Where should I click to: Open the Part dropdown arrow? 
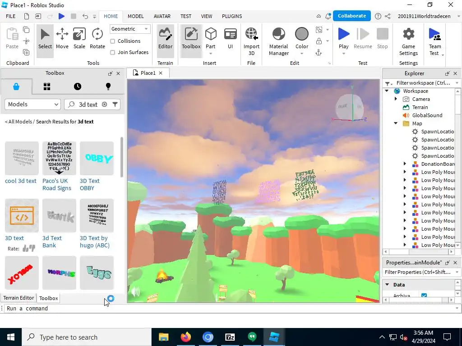(211, 54)
